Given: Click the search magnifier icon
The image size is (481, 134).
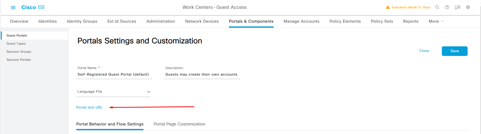Looking at the screenshot, I should pyautogui.click(x=437, y=7).
